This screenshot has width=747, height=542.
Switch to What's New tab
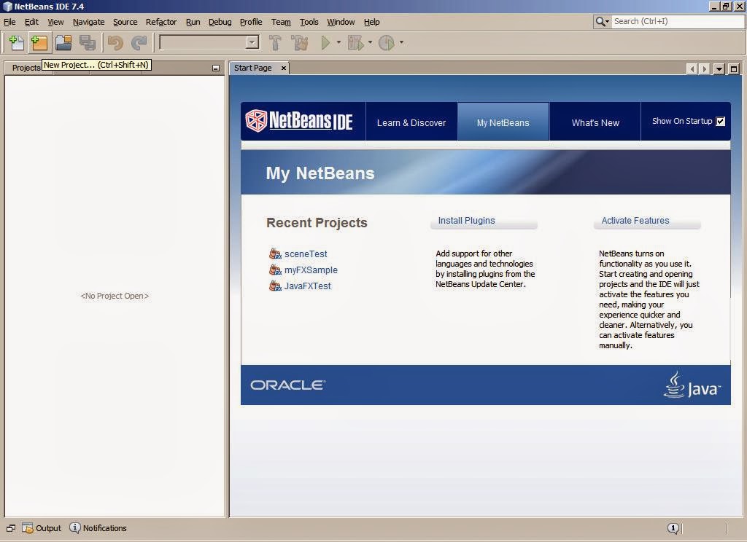[x=595, y=122]
